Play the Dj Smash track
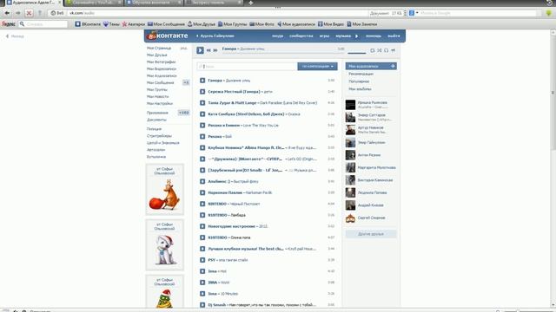The width and height of the screenshot is (556, 312). pyautogui.click(x=202, y=305)
